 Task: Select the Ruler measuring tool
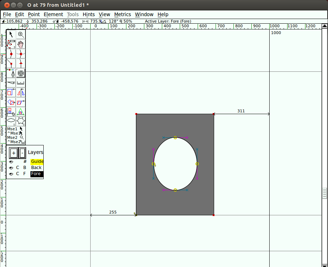21,83
